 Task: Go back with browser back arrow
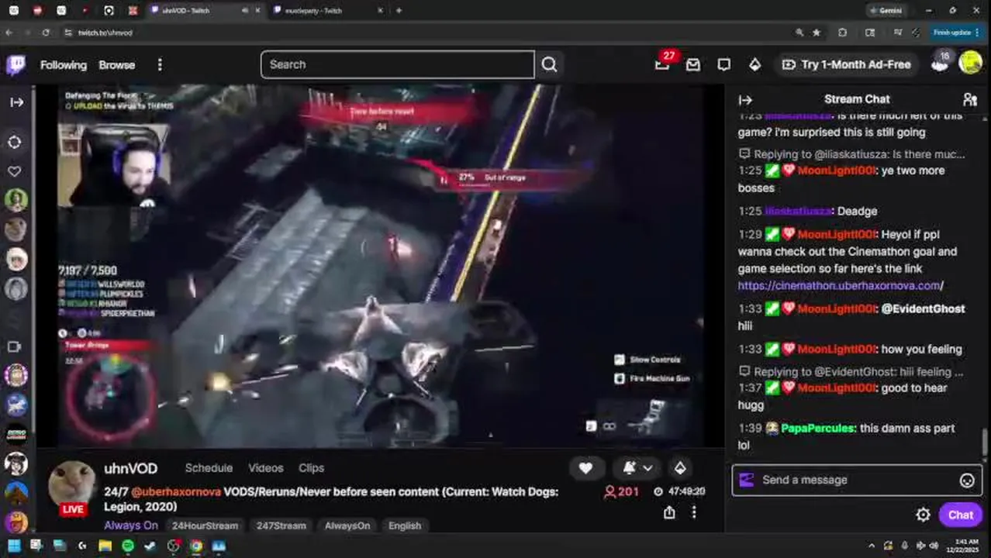pyautogui.click(x=9, y=33)
